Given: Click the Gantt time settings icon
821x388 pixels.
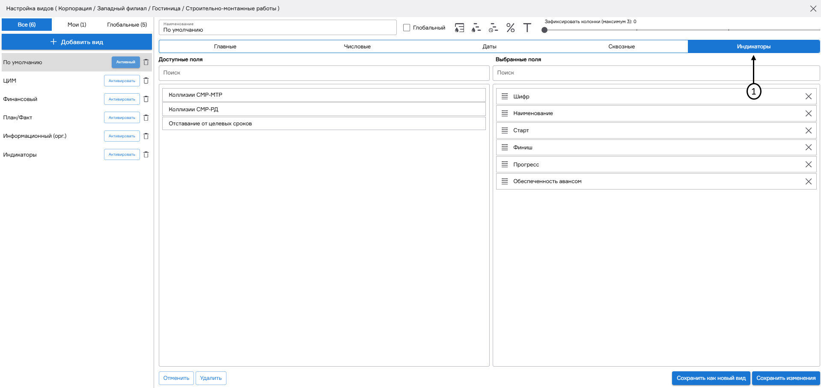Looking at the screenshot, I should coord(493,28).
